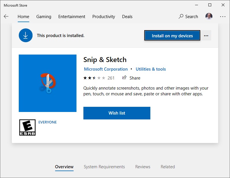230x178 pixels.
Task: Click the Snip & Sketch title
Action: tap(105, 60)
